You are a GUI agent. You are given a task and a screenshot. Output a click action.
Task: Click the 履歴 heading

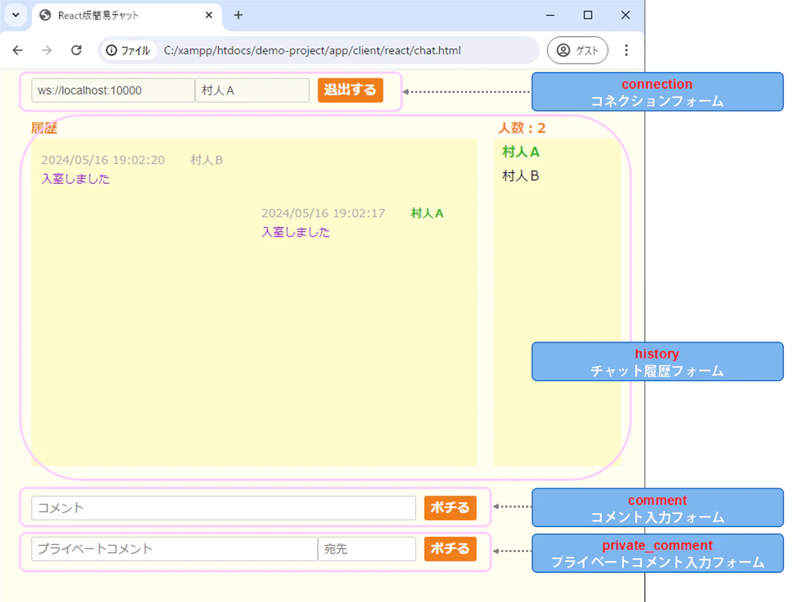tap(44, 128)
